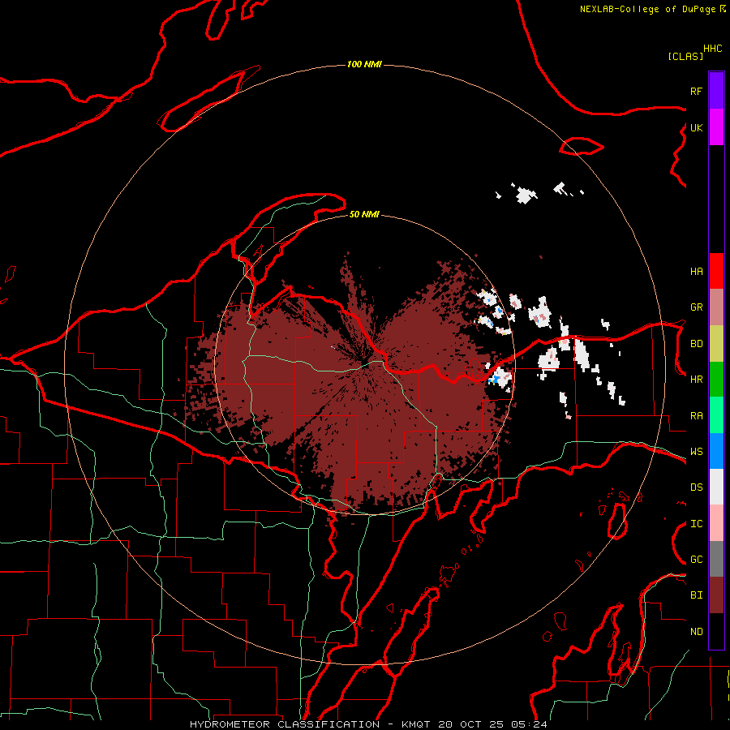Click the KMQT station identifier
This screenshot has width=730, height=730.
(416, 724)
